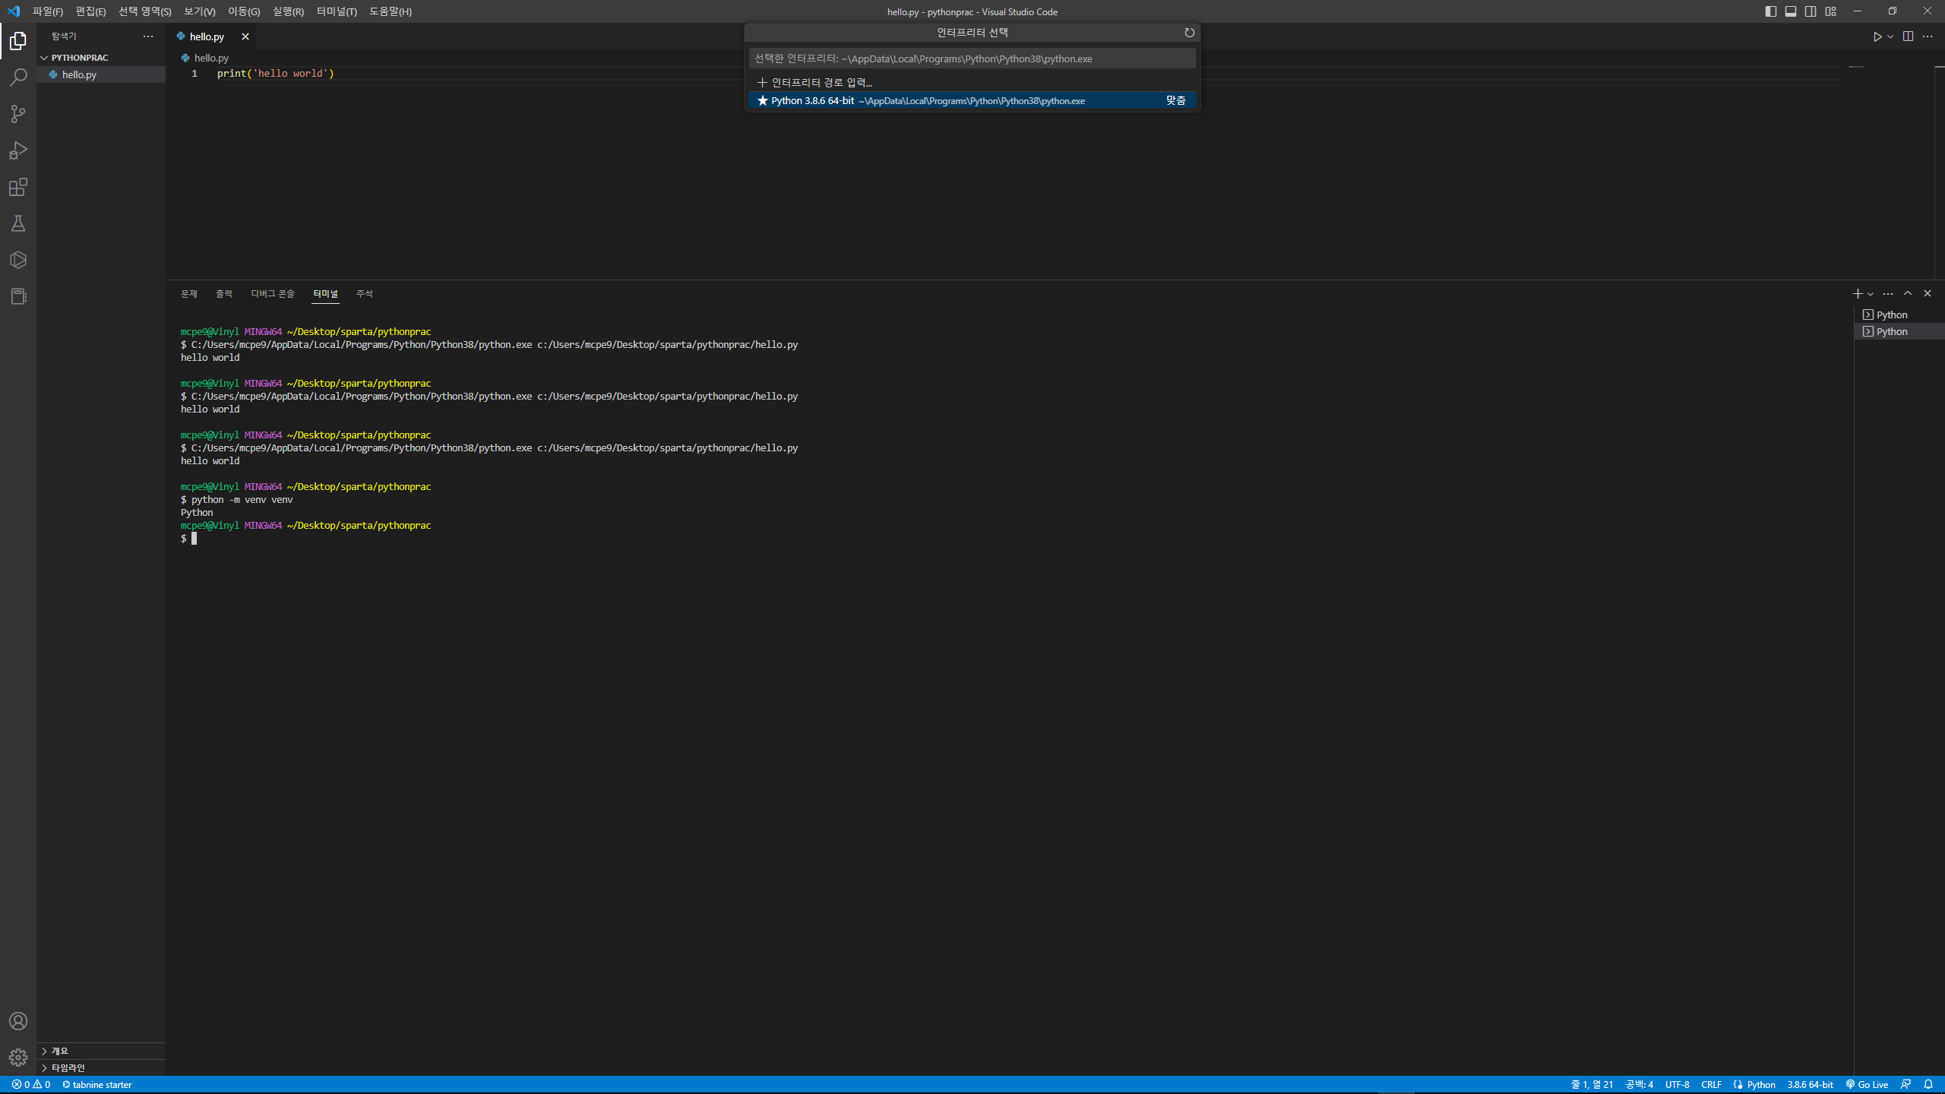Viewport: 1945px width, 1094px height.
Task: Click the 3.8.6 64-bit interpreter status item
Action: pyautogui.click(x=1810, y=1085)
